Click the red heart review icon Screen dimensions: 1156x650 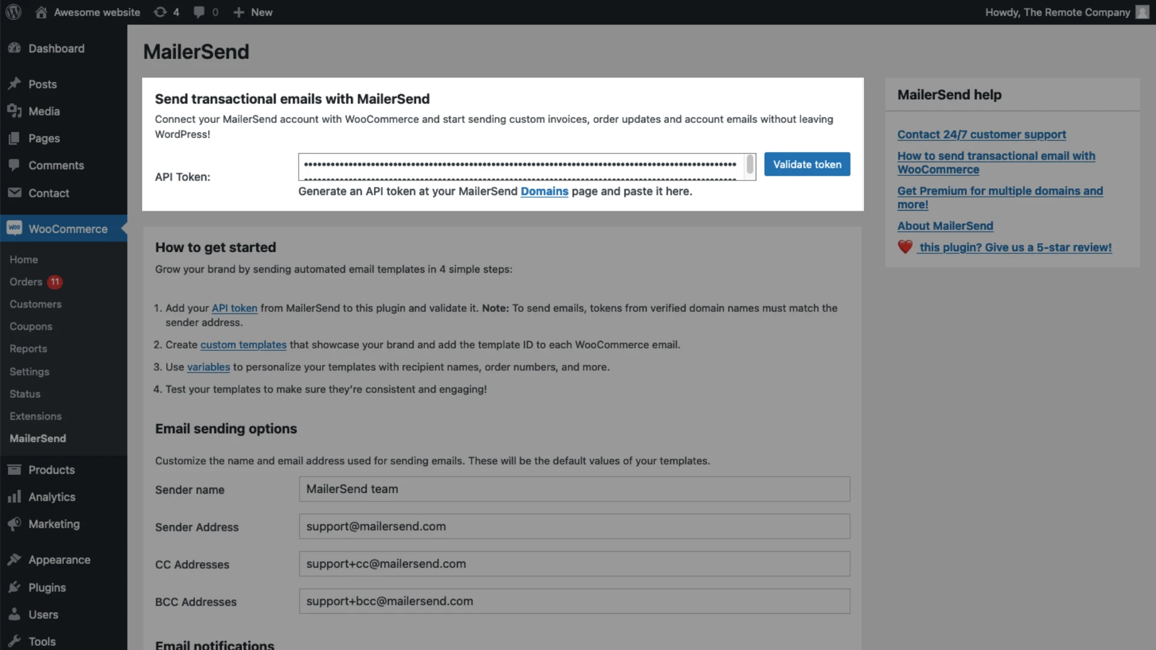[x=905, y=247]
